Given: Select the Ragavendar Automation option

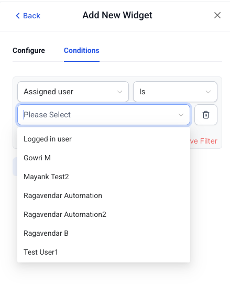Looking at the screenshot, I should coord(104,195).
